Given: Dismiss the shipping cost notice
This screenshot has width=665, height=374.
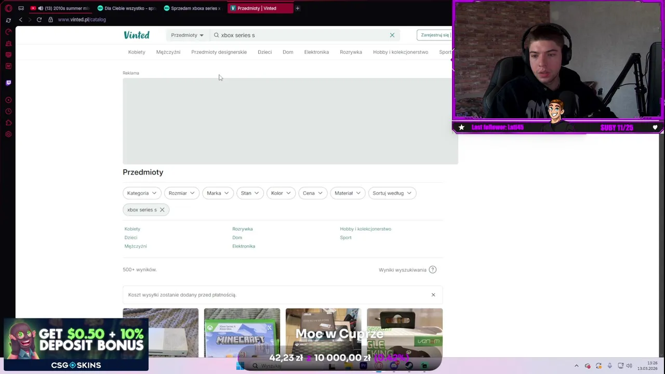Looking at the screenshot, I should click(433, 295).
